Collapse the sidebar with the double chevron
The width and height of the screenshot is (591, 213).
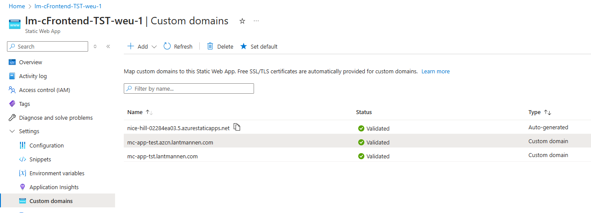(x=108, y=46)
